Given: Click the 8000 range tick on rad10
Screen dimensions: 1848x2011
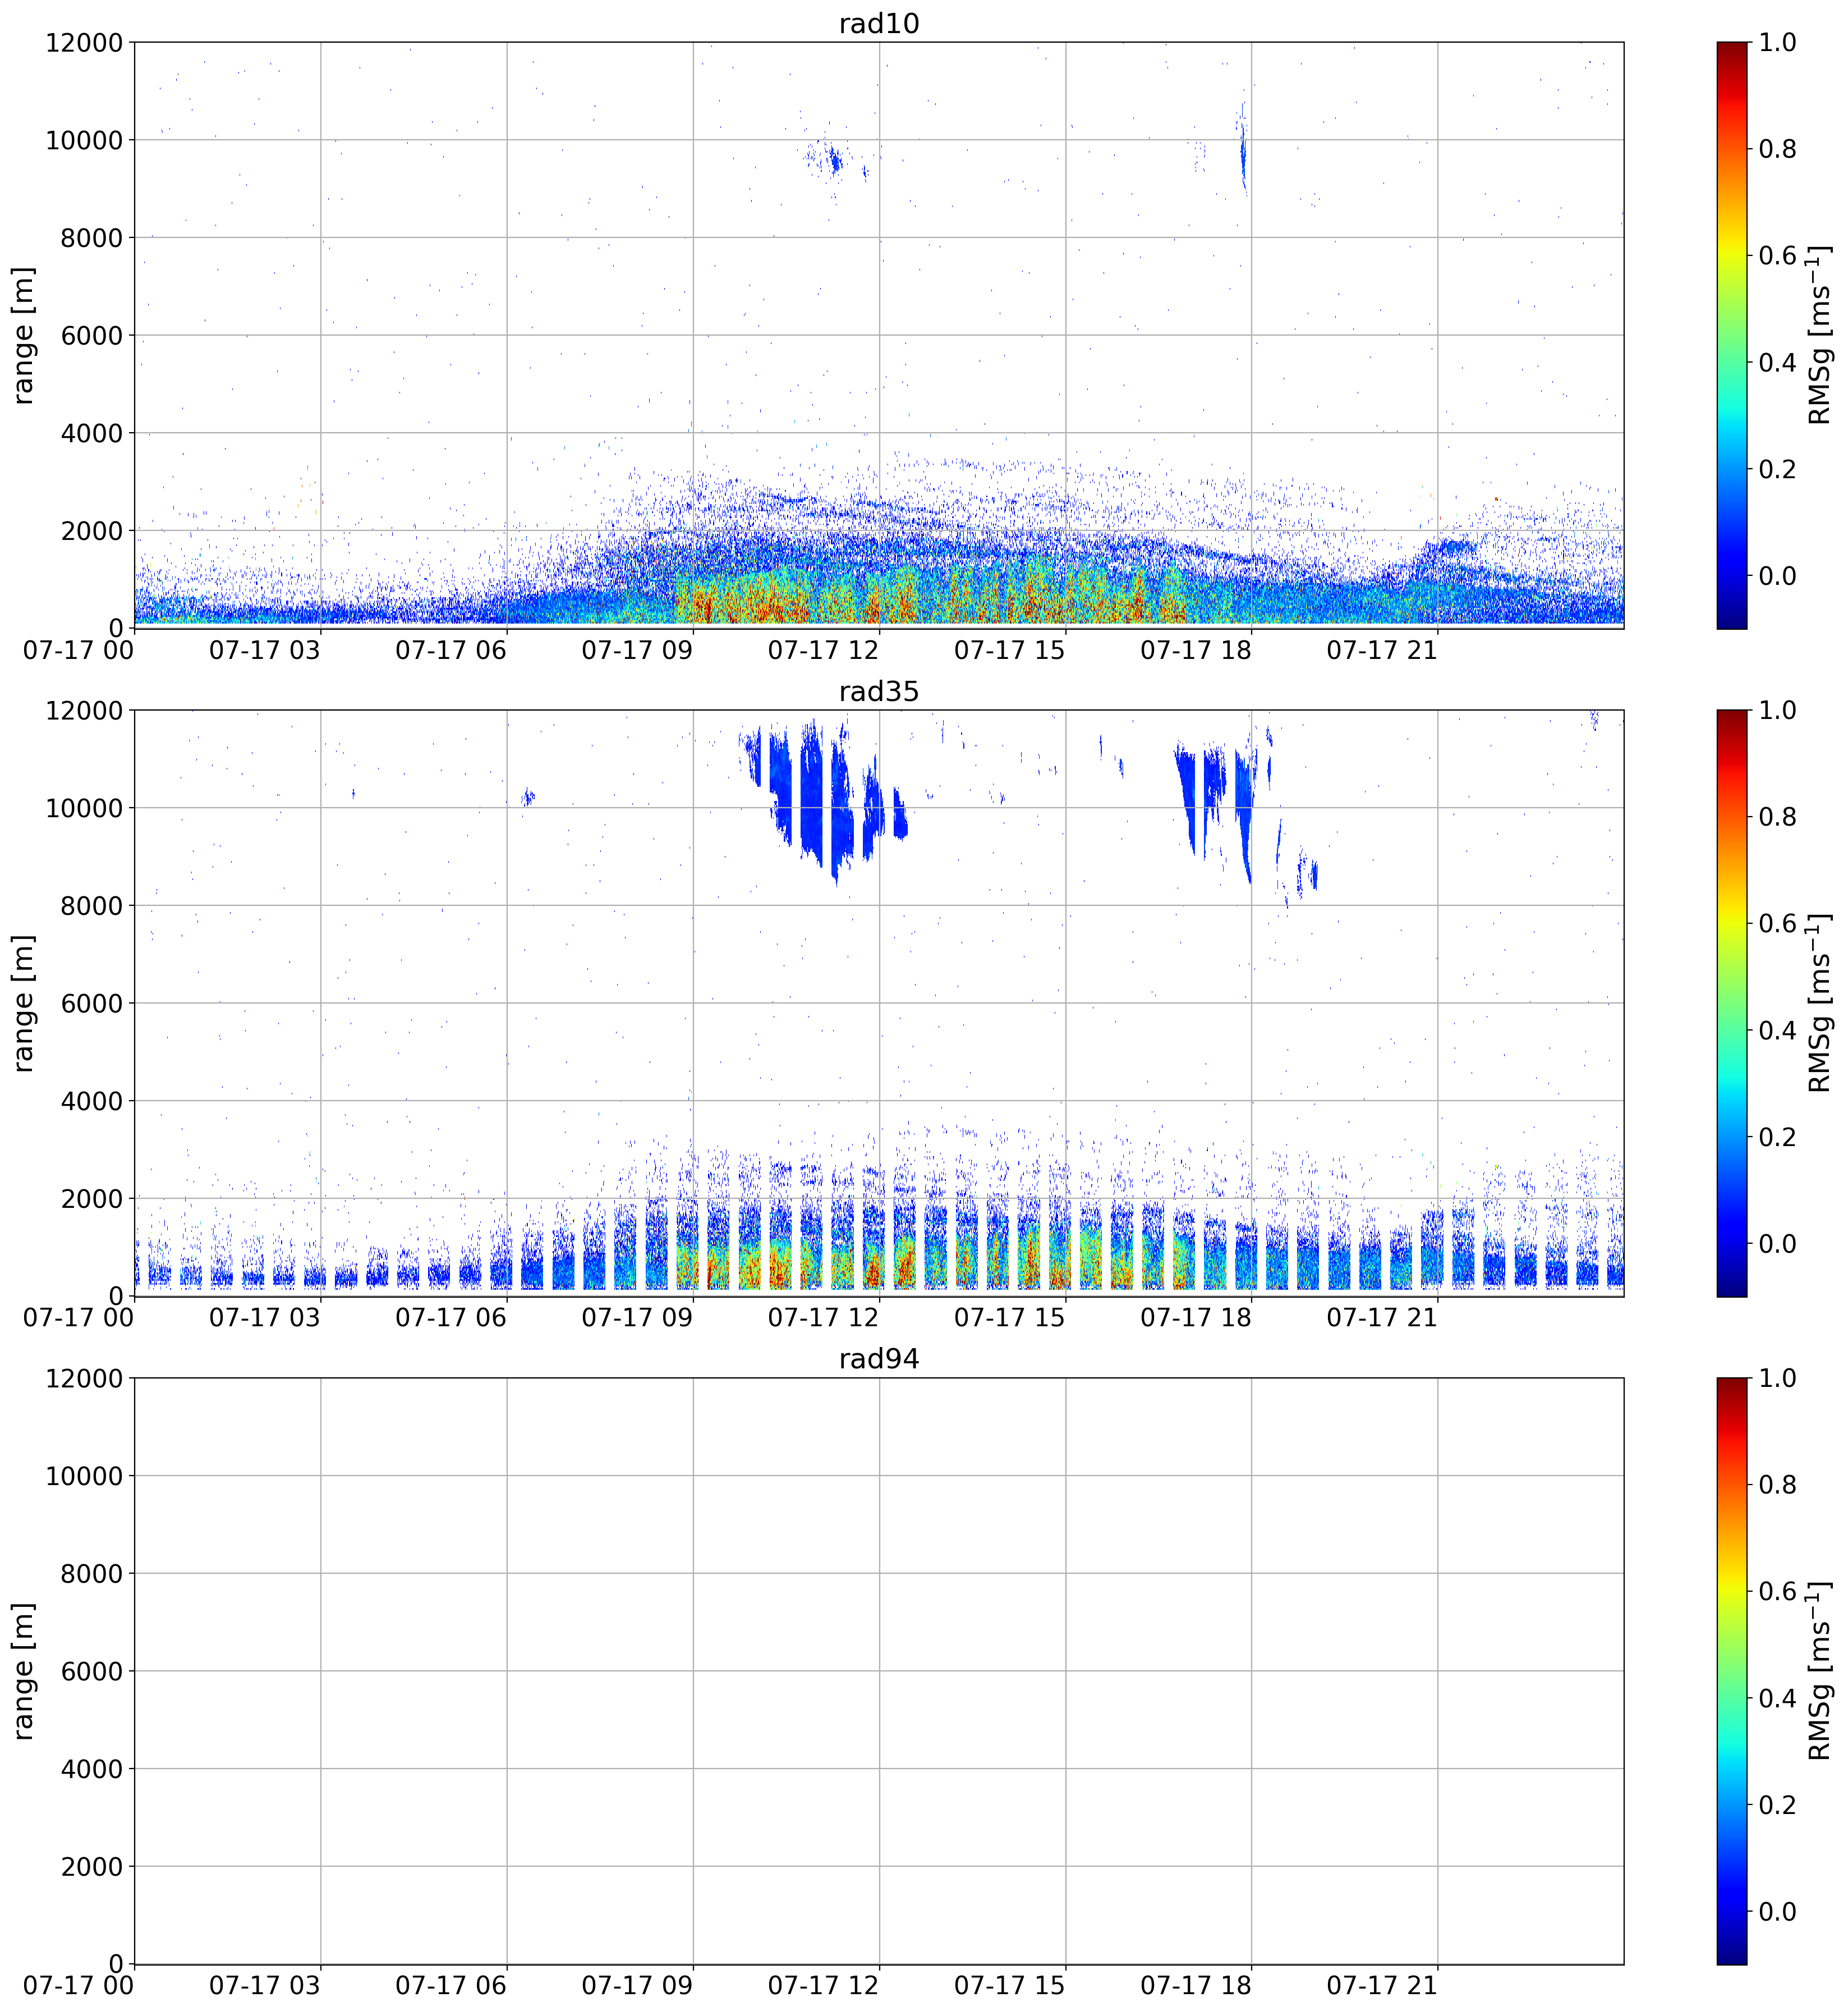Looking at the screenshot, I should [x=92, y=237].
